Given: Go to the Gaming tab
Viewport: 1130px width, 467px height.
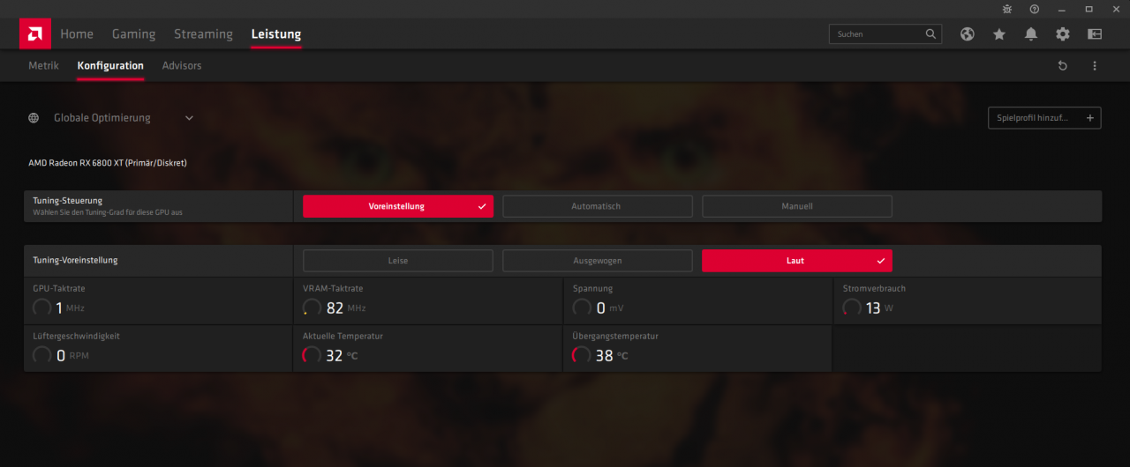Looking at the screenshot, I should tap(133, 34).
